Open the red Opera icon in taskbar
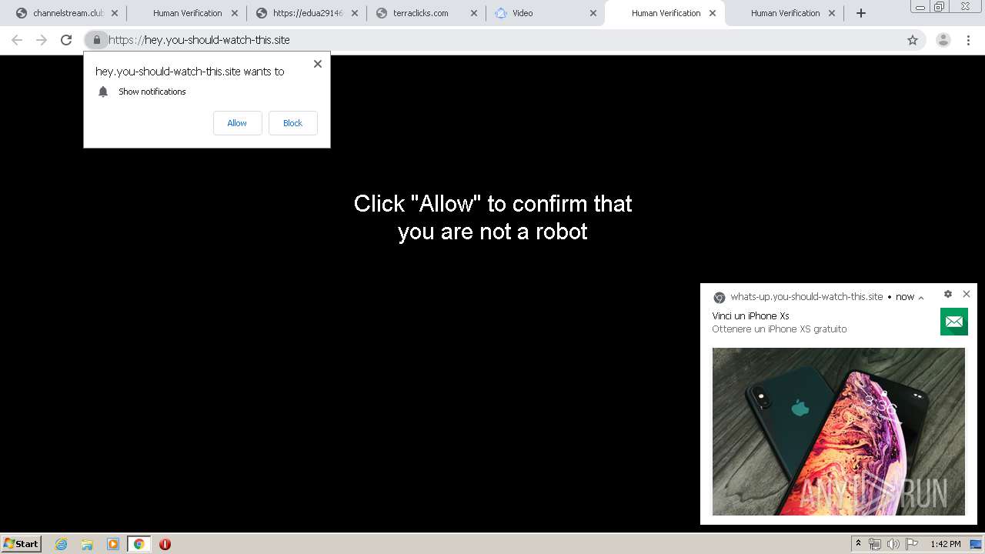Image resolution: width=985 pixels, height=554 pixels. (165, 544)
